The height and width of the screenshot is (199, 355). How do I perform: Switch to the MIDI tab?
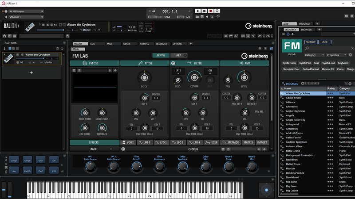click(113, 44)
